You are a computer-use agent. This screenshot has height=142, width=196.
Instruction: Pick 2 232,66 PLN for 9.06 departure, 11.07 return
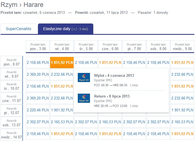tap(182, 98)
